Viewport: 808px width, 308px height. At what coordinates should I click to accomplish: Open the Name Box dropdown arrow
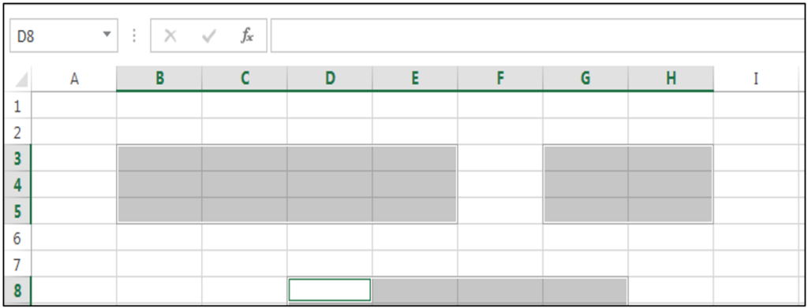[x=107, y=35]
